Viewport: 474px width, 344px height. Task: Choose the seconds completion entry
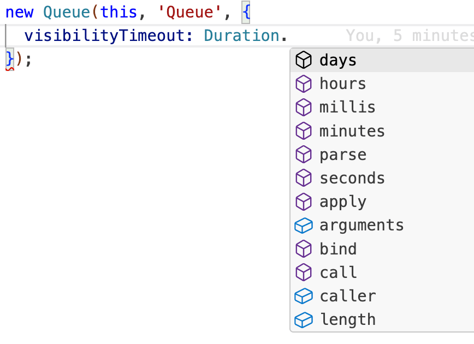(352, 178)
